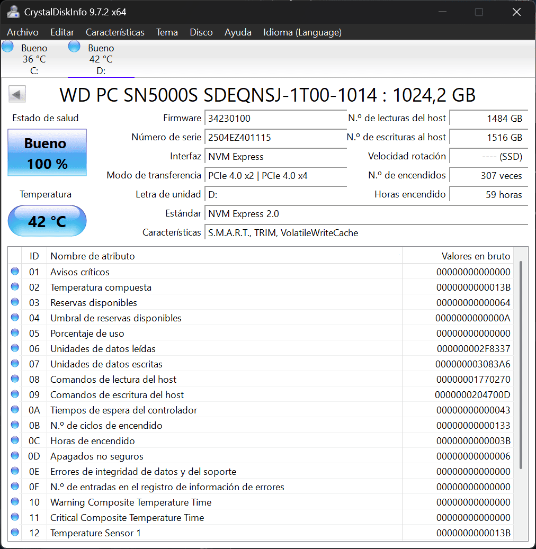Click the CrystalDiskInfo app icon in title bar
The height and width of the screenshot is (549, 536).
(x=13, y=12)
